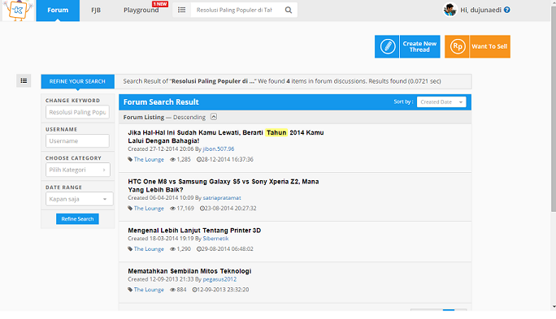Select the Refine Your Search tab

(78, 81)
